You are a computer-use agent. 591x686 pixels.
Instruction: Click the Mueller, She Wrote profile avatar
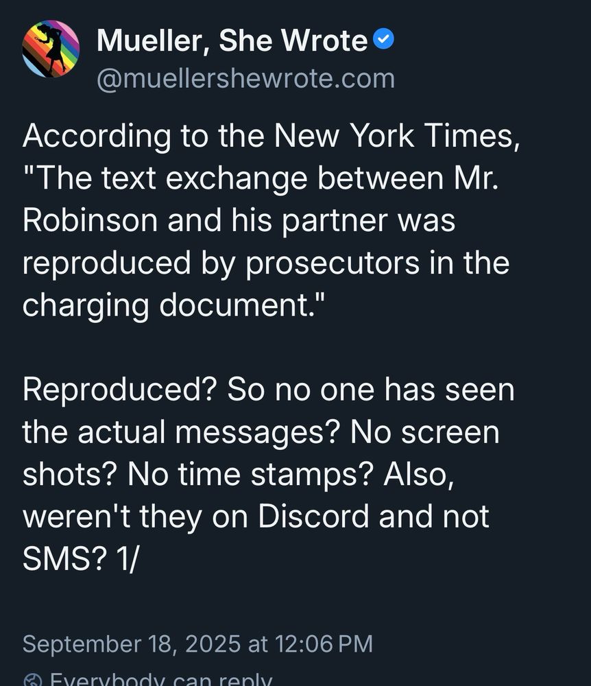[49, 49]
